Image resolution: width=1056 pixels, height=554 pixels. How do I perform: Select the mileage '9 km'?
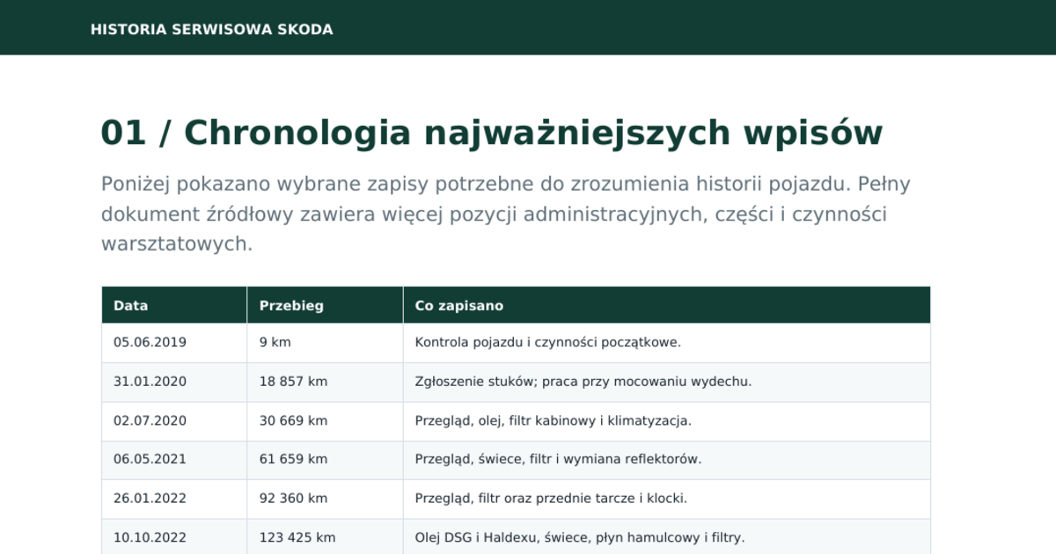275,343
